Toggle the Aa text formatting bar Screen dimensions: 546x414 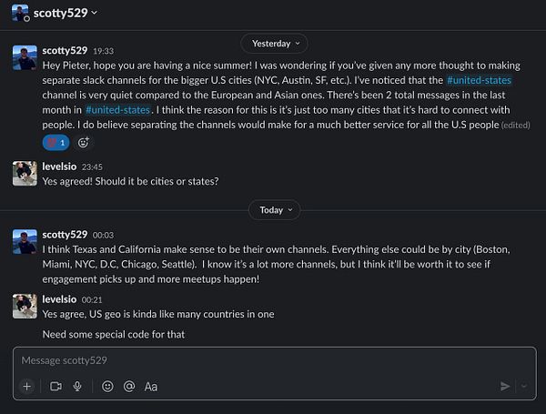(151, 386)
